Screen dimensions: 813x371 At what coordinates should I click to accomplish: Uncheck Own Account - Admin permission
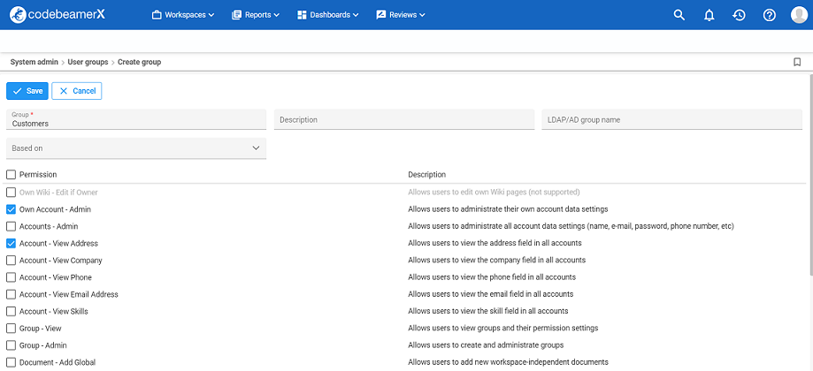[12, 209]
